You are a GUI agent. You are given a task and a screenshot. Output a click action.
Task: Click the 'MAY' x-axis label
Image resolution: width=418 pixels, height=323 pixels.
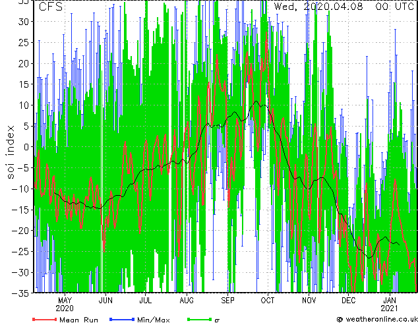pos(65,301)
